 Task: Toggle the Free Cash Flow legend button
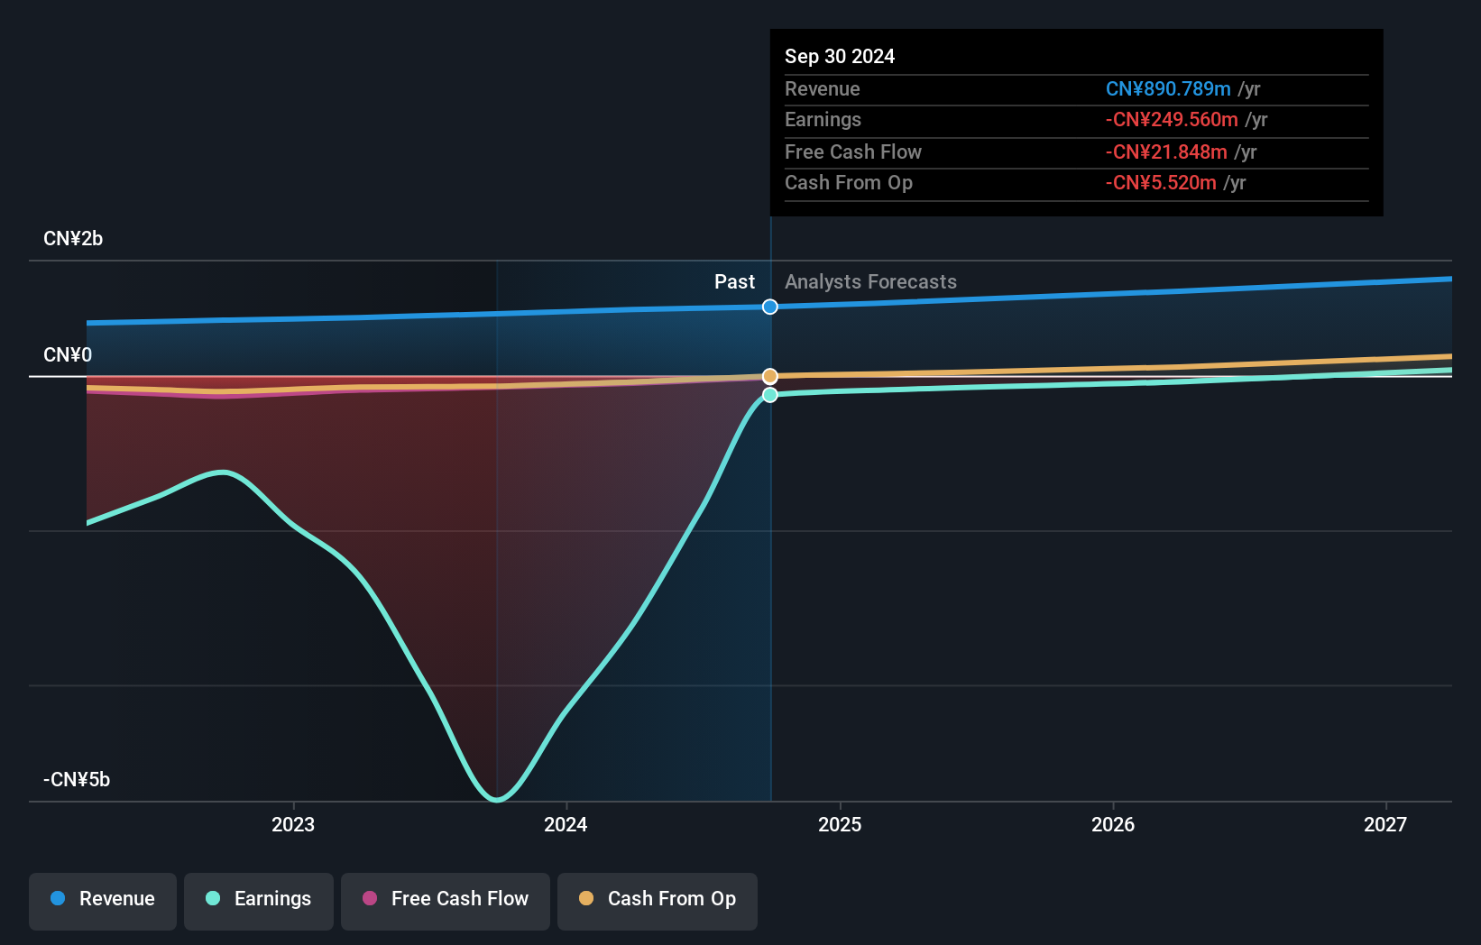coord(446,901)
